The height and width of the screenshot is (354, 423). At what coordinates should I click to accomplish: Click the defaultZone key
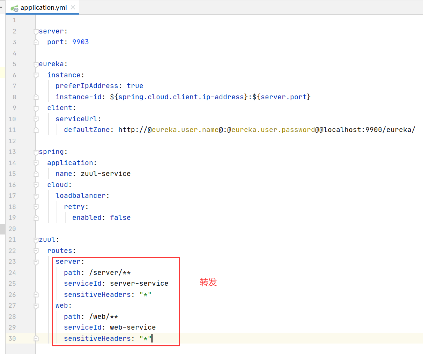pos(87,130)
